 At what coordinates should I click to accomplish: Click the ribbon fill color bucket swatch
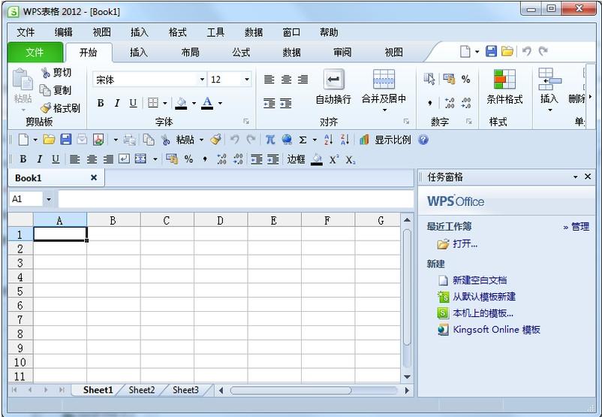[x=181, y=103]
